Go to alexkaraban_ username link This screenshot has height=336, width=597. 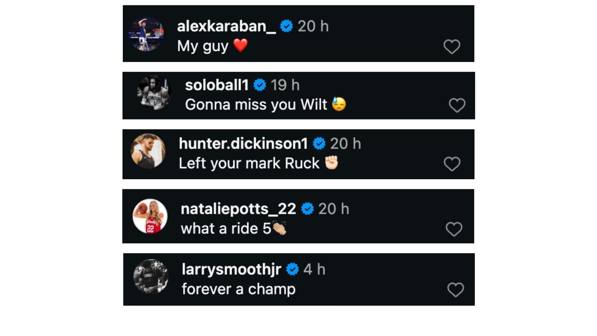click(226, 26)
